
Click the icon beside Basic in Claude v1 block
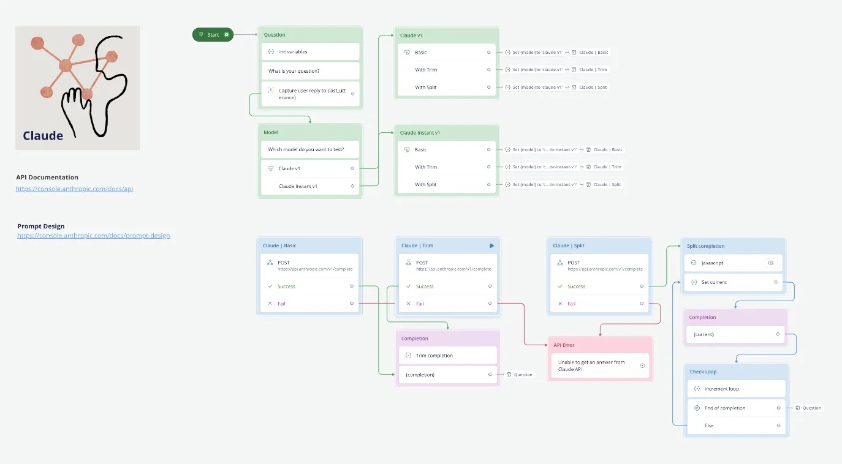(407, 52)
